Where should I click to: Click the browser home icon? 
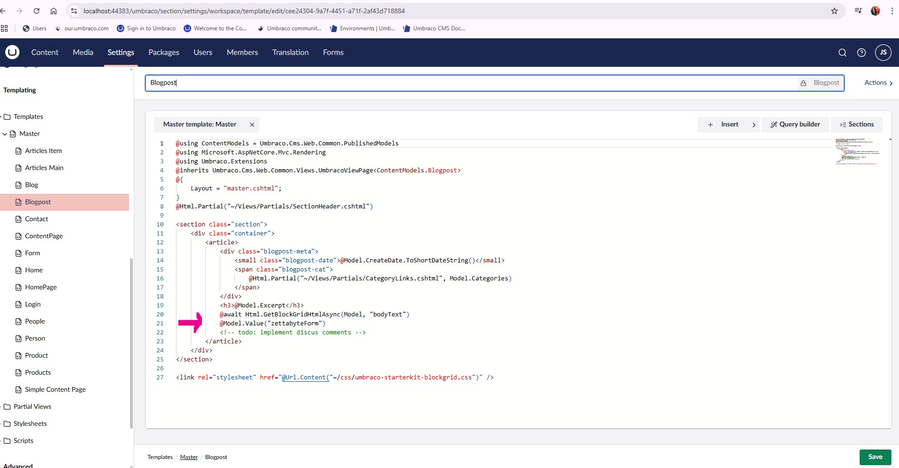[x=54, y=11]
